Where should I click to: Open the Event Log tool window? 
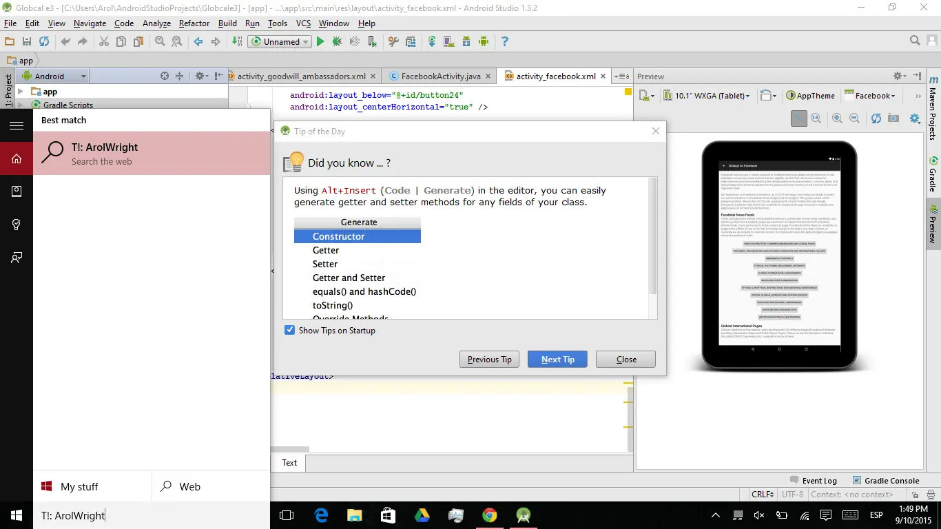tap(813, 481)
